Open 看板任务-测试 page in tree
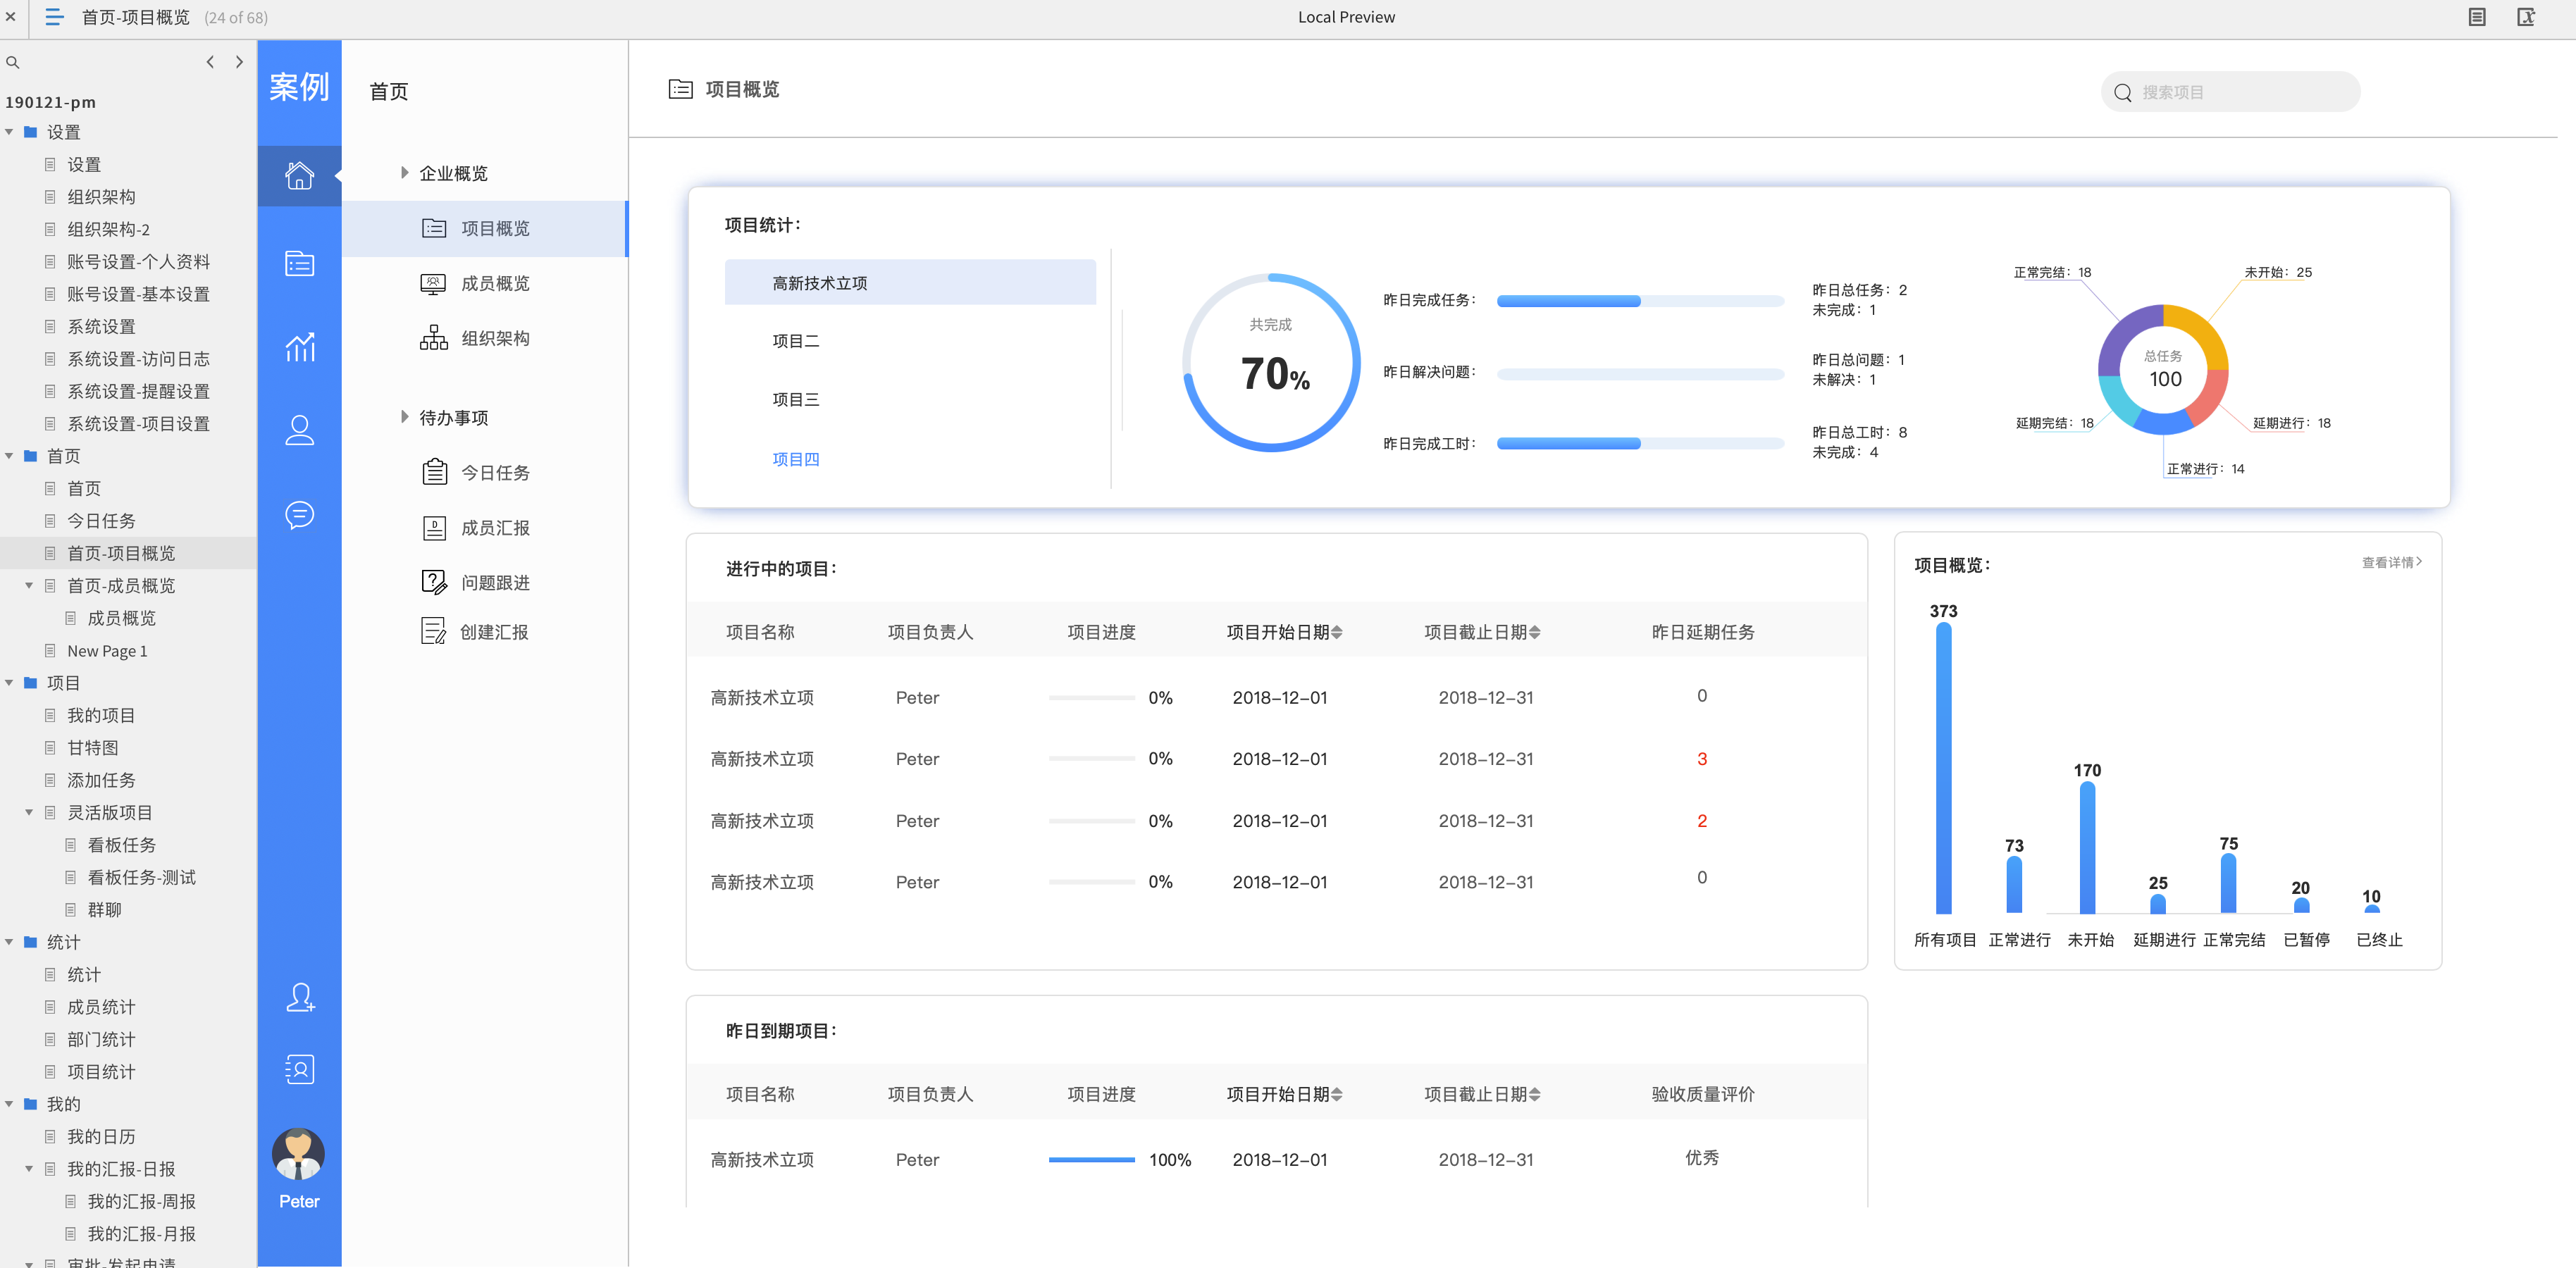The image size is (2576, 1268). (x=142, y=877)
